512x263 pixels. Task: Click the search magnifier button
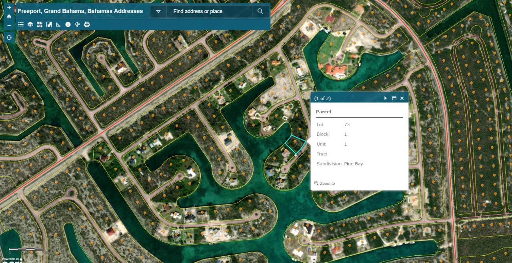pyautogui.click(x=260, y=11)
